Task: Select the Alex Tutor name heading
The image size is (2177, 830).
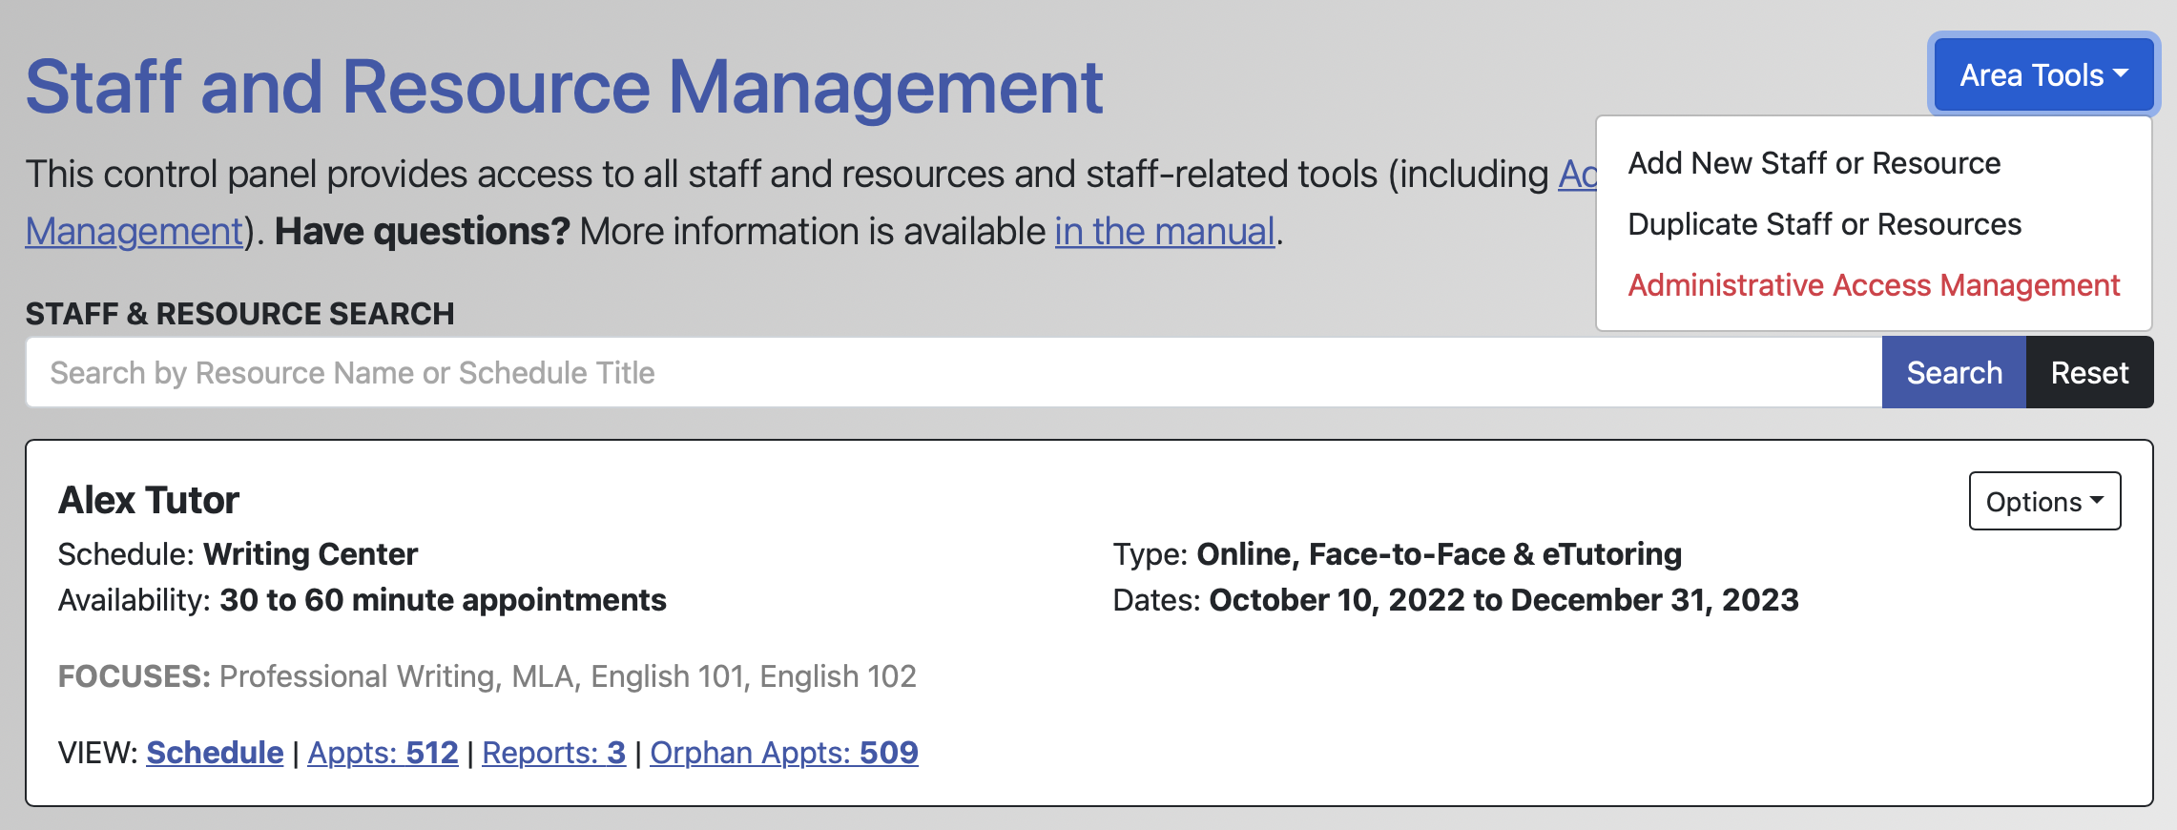Action: [149, 500]
